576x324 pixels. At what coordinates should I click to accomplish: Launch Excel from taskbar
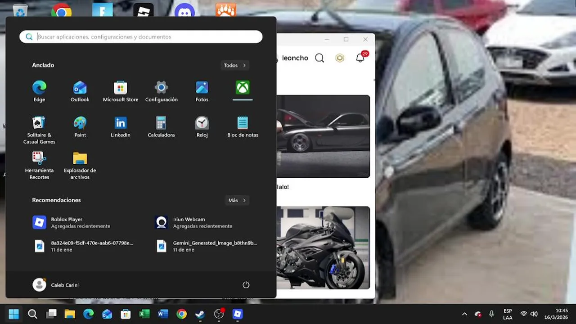(144, 314)
